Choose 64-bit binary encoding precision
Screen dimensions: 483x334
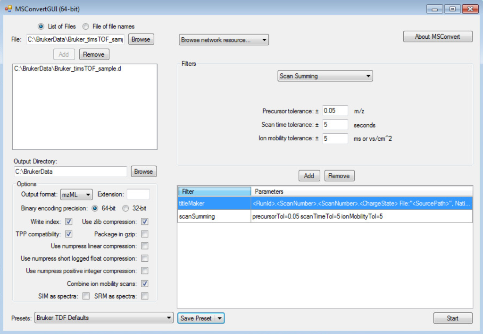point(95,208)
